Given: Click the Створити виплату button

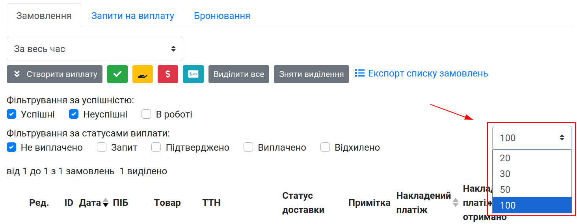Looking at the screenshot, I should (x=55, y=74).
